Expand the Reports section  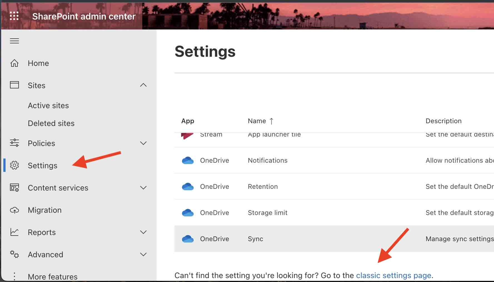point(143,232)
